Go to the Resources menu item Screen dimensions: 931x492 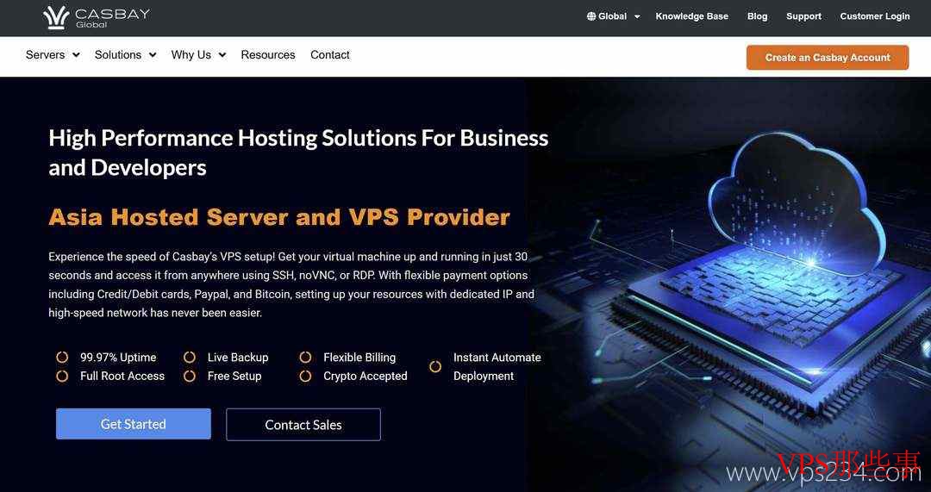(268, 54)
